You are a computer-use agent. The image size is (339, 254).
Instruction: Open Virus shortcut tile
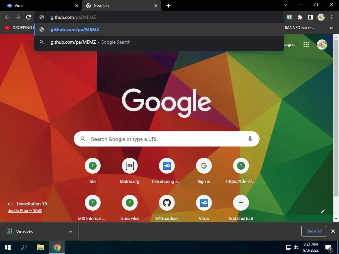(x=204, y=208)
